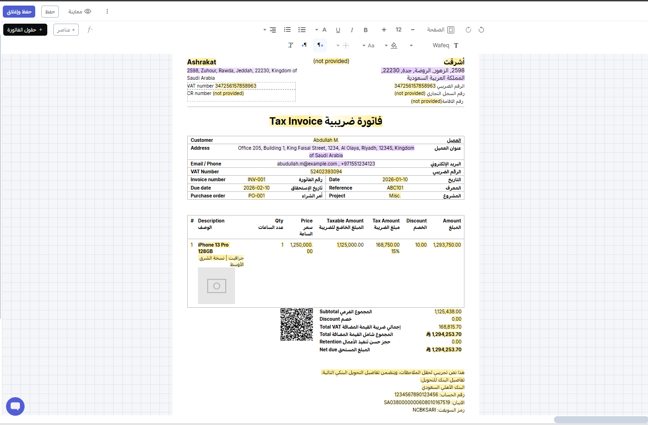The image size is (648, 425).
Task: Click the discount value '10.00'
Action: 421,245
